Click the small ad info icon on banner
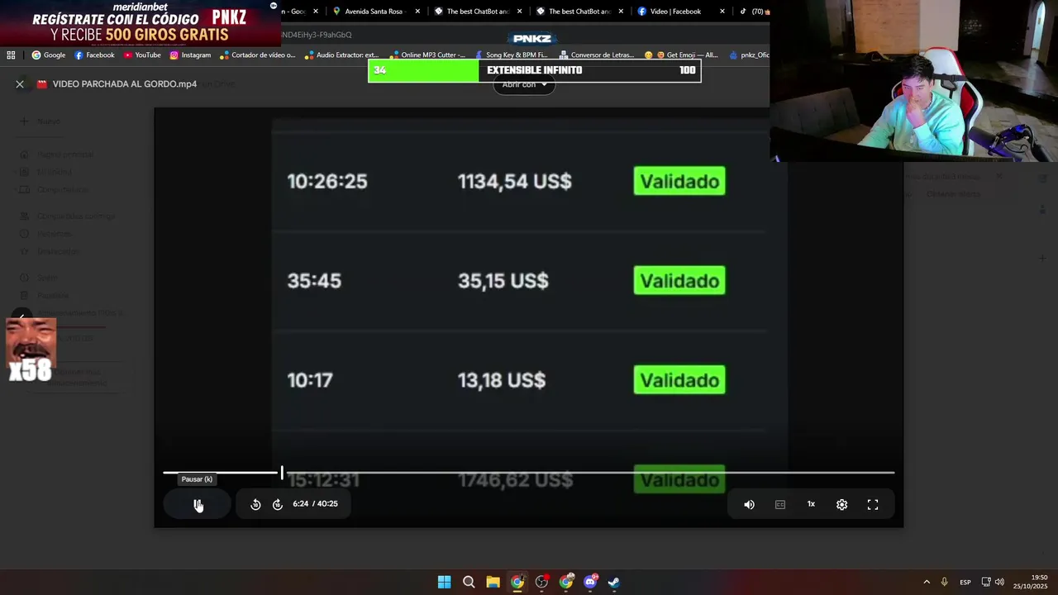Viewport: 1058px width, 595px height. click(x=274, y=5)
